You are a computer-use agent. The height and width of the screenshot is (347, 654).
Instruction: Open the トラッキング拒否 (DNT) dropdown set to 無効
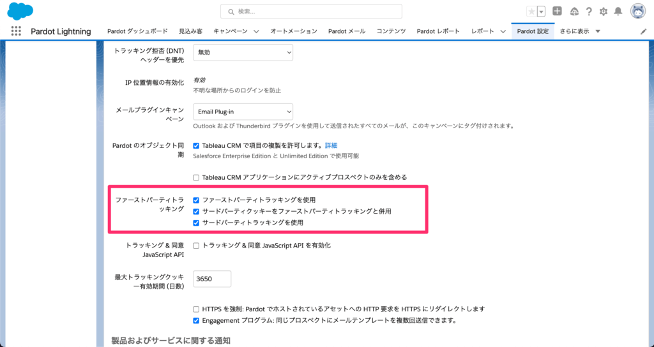pos(243,52)
